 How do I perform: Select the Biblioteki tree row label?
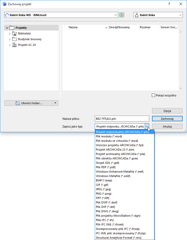tap(24, 33)
